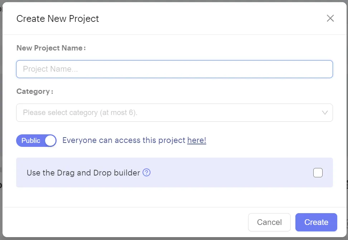Click the white knob on Public switch
Image resolution: width=348 pixels, height=240 pixels.
[x=50, y=140]
